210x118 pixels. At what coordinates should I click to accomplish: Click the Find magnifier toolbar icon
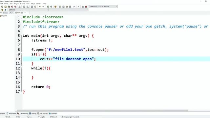coord(24,7)
